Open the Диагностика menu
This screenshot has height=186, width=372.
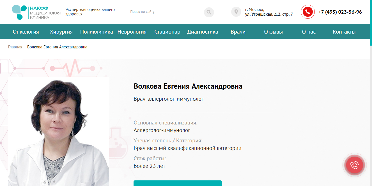[x=203, y=32]
